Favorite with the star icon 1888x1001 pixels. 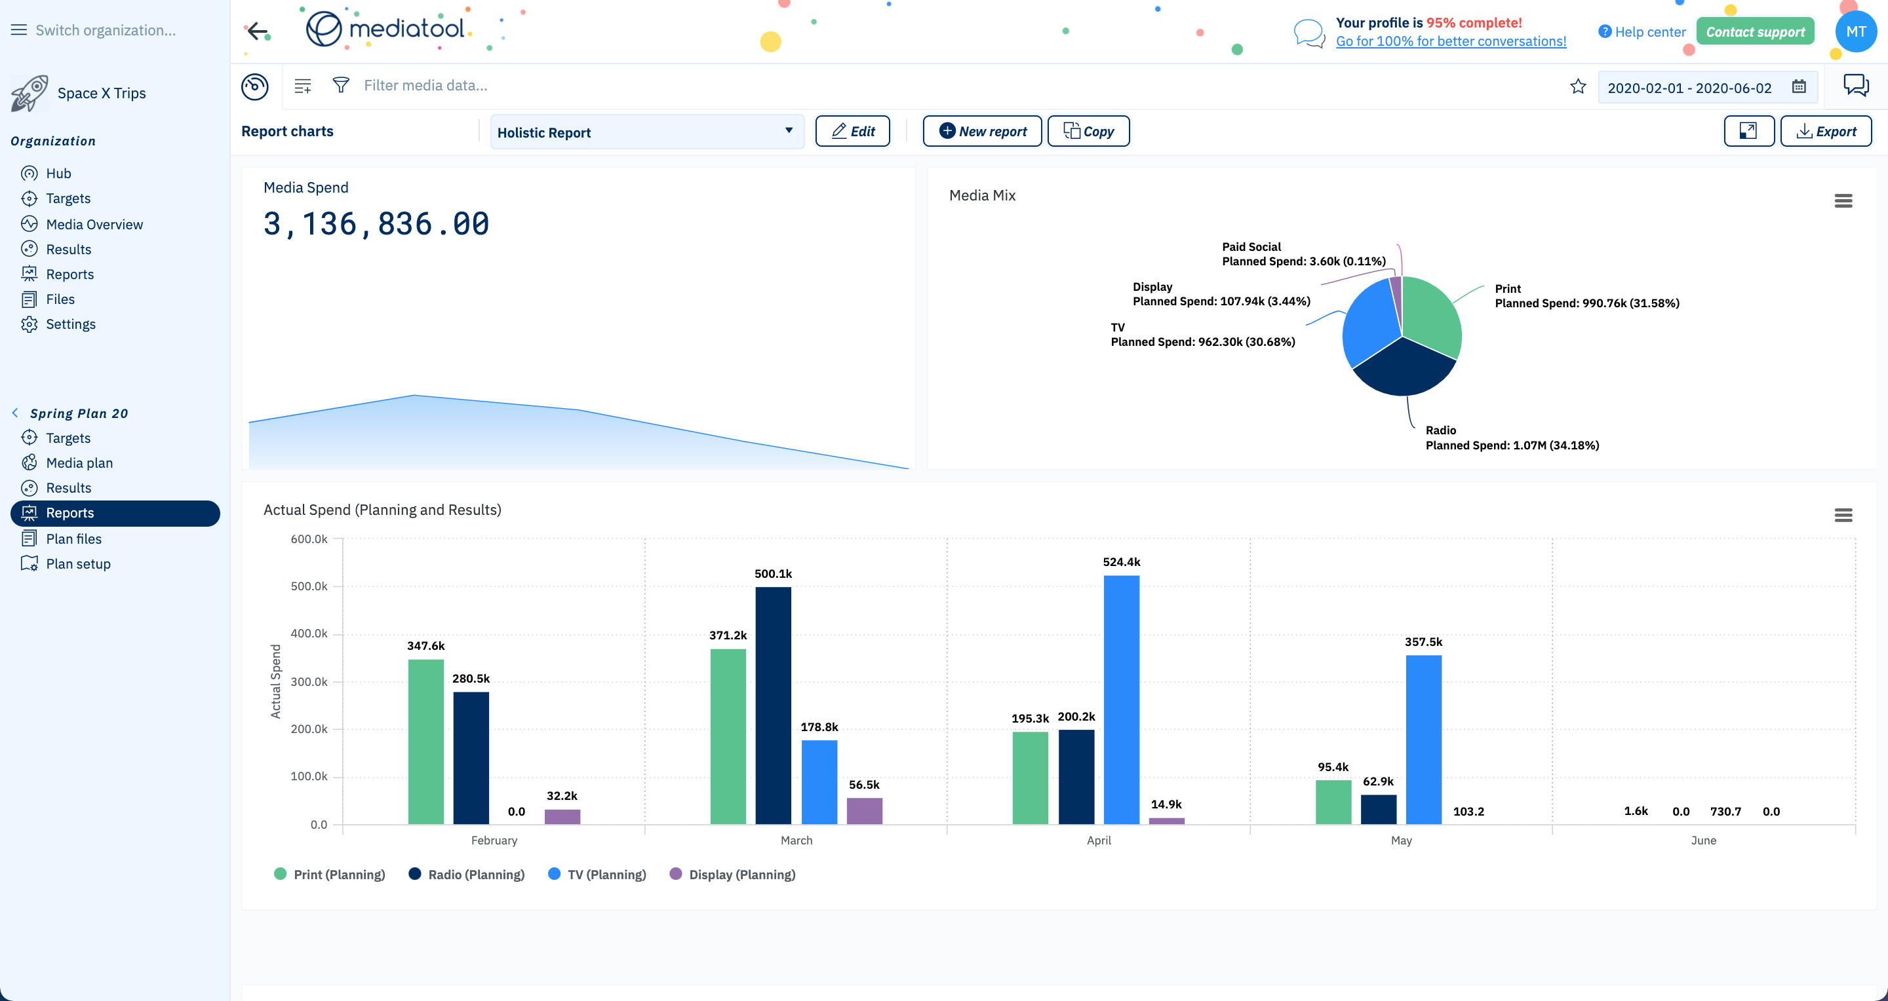coord(1578,87)
